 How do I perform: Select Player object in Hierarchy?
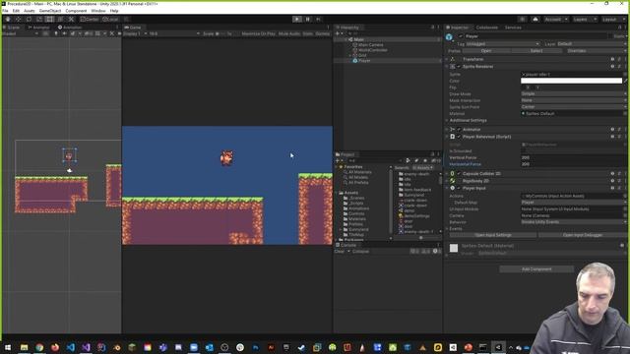pos(364,61)
